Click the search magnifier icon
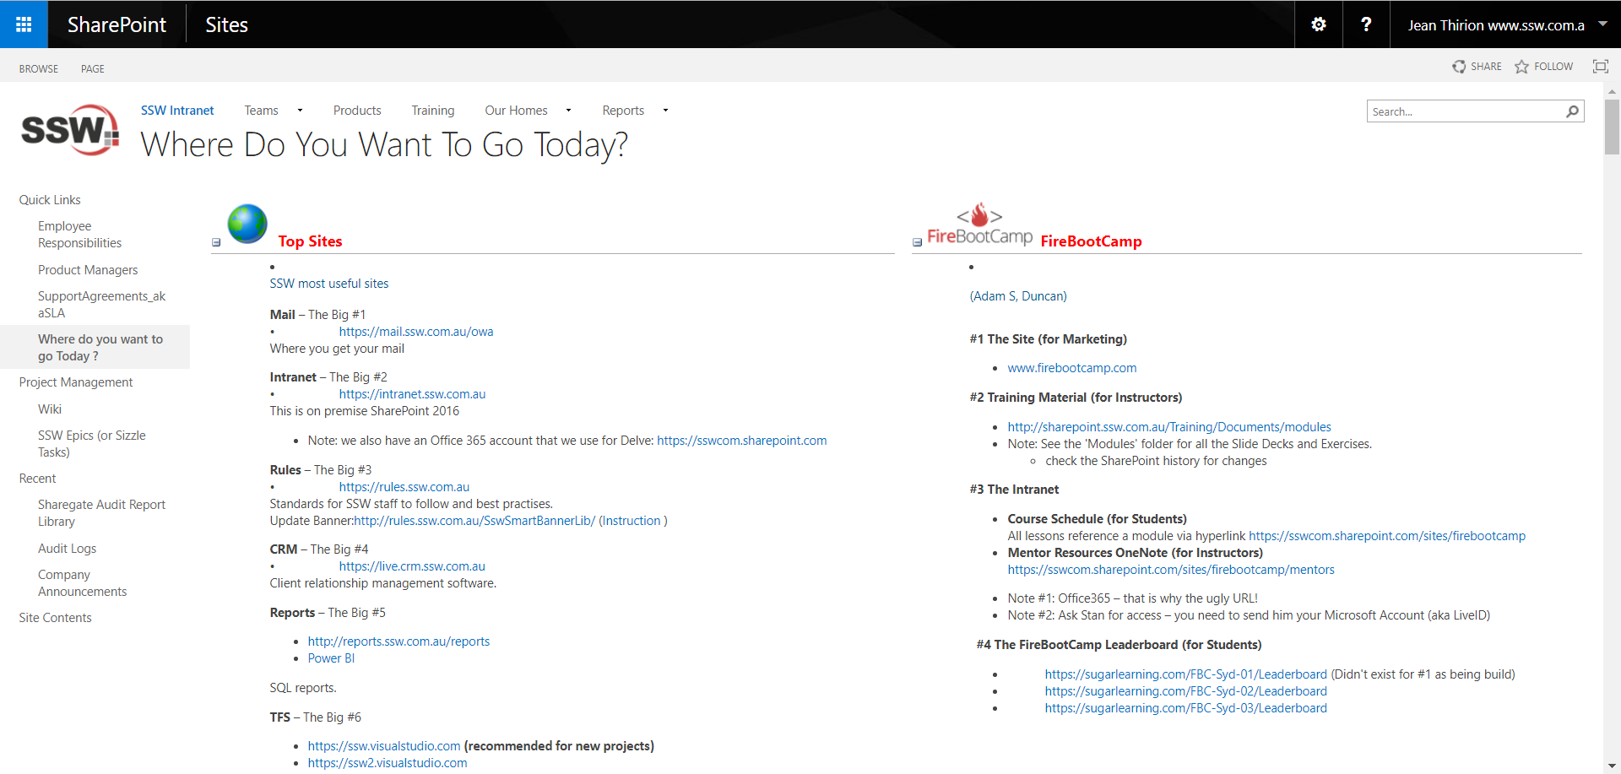Viewport: 1621px width, 774px height. tap(1572, 111)
